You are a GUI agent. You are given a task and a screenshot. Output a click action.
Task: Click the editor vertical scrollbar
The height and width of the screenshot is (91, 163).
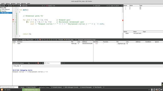point(123,22)
